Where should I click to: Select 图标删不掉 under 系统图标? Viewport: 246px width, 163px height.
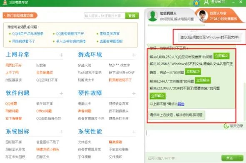[13, 142]
